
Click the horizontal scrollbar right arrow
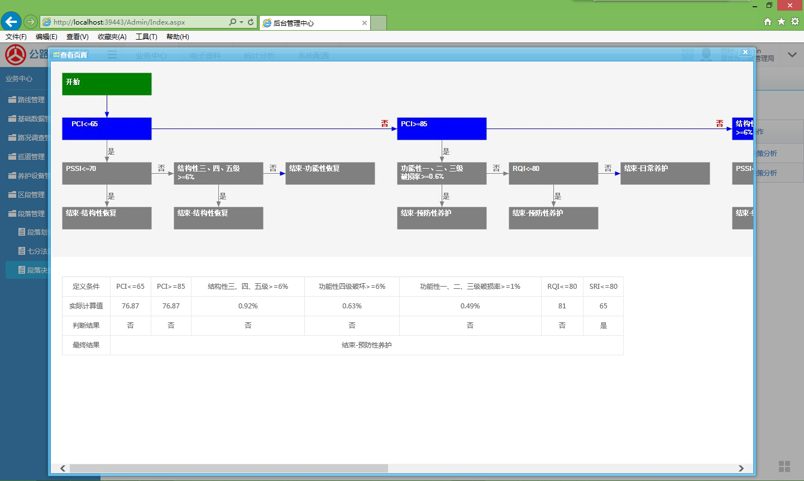[x=741, y=468]
